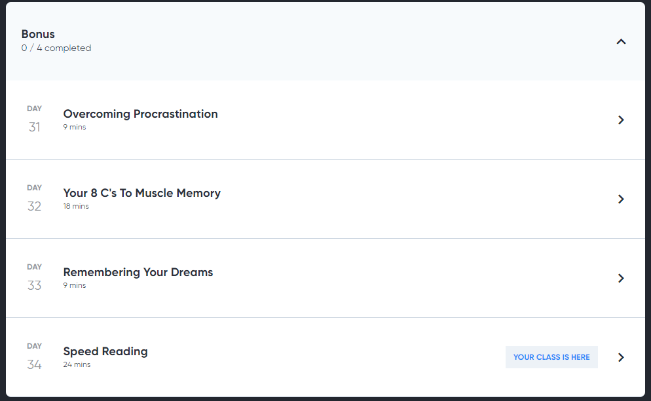Click the YOUR CLASS IS HERE badge
The image size is (651, 401).
551,357
